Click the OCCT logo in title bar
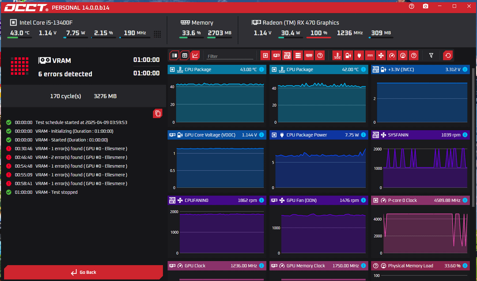 pyautogui.click(x=26, y=8)
